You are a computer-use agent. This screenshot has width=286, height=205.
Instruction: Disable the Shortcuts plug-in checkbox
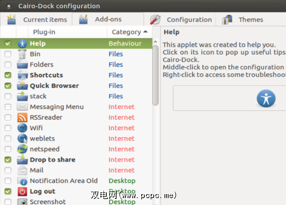click(8, 75)
